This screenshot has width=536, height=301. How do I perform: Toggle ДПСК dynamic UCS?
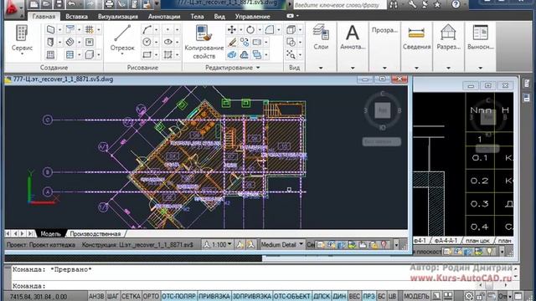point(322,296)
